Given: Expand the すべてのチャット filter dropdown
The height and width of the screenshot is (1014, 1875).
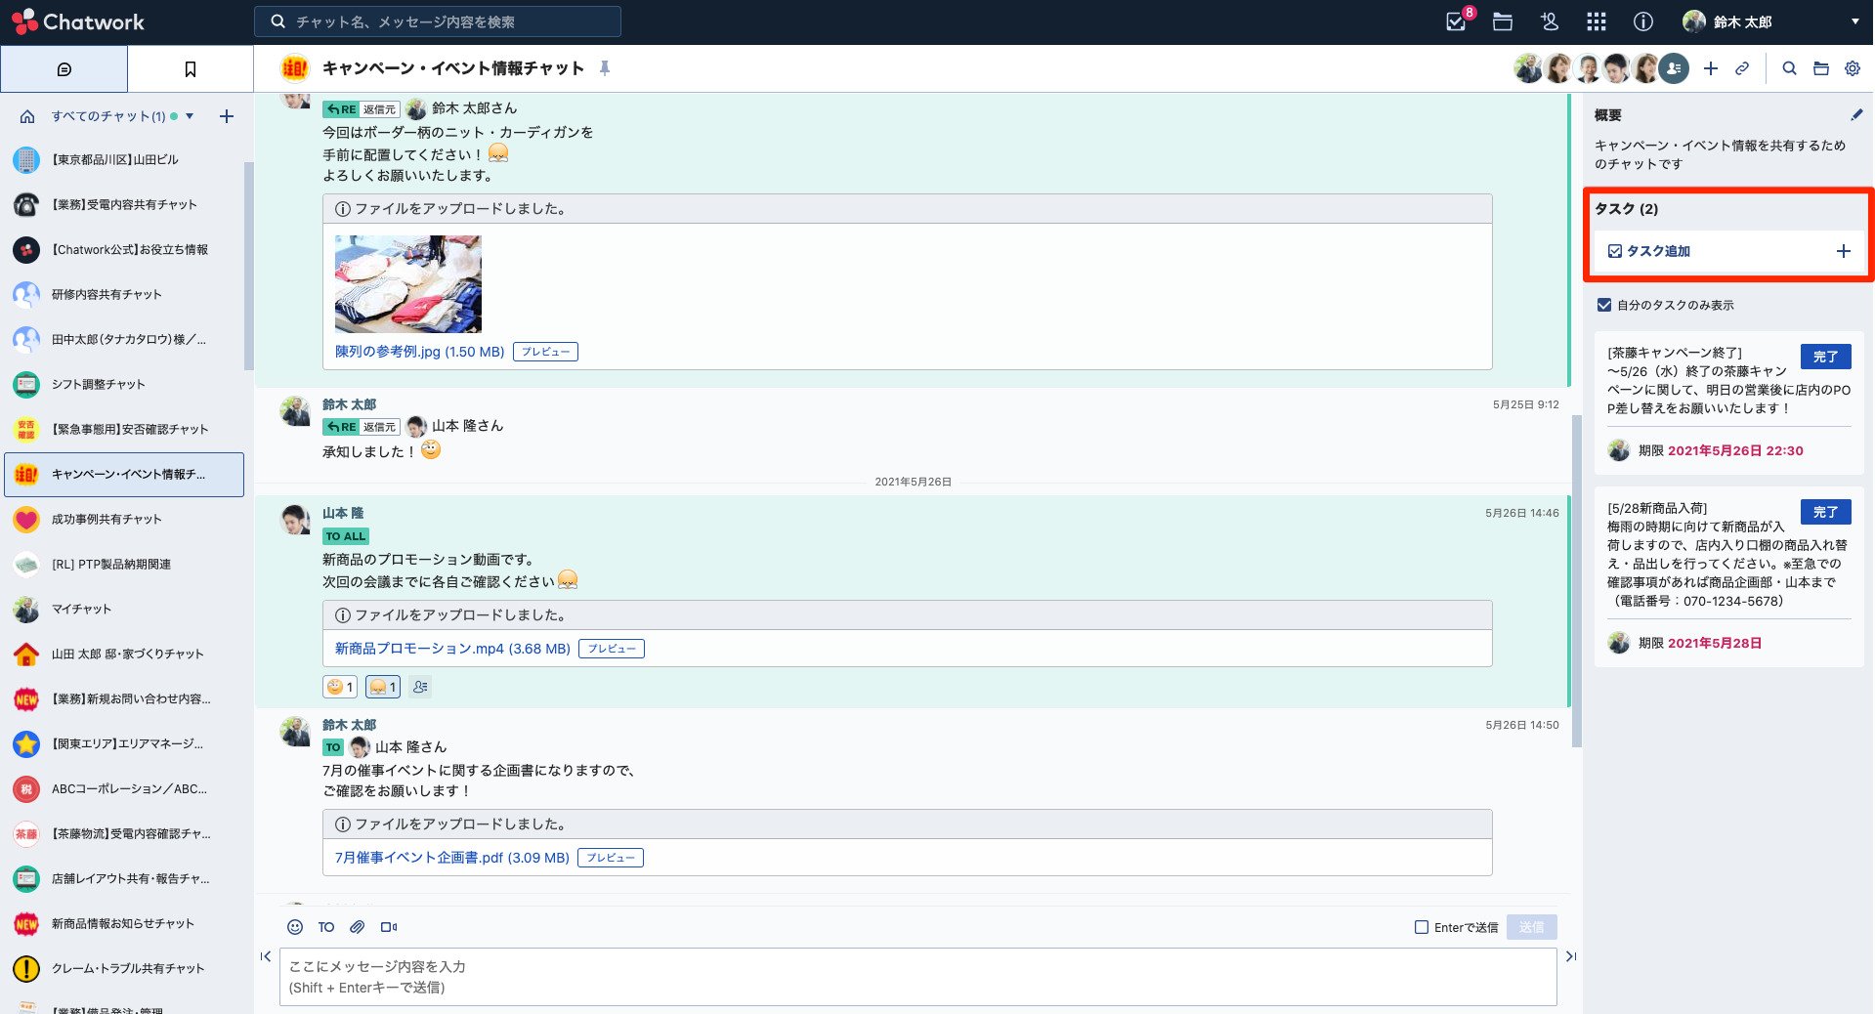Looking at the screenshot, I should tap(190, 116).
